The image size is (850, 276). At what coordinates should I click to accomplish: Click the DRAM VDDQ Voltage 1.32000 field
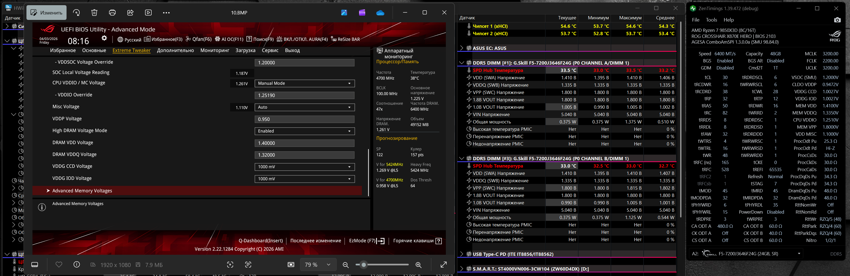(x=305, y=155)
